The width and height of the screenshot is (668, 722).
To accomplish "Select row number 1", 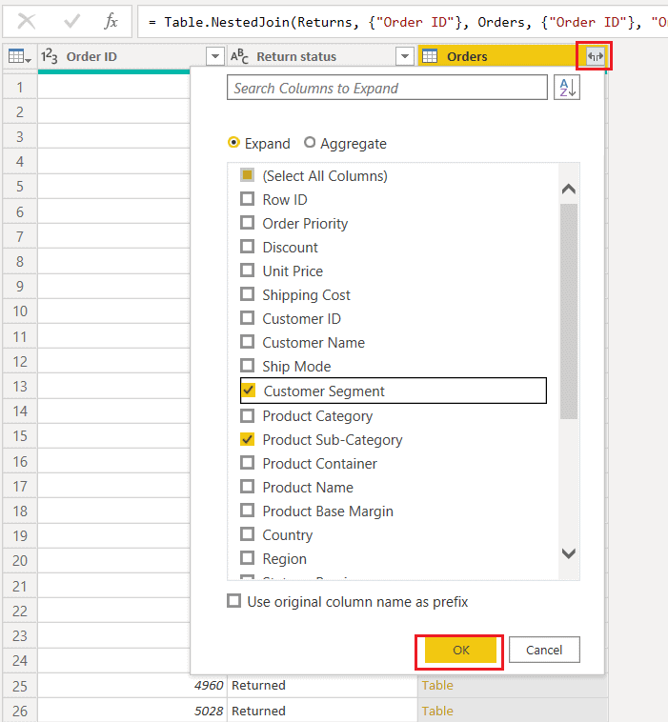I will 20,87.
